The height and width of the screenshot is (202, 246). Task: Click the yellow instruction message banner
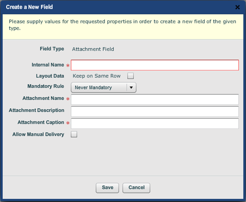pos(123,26)
